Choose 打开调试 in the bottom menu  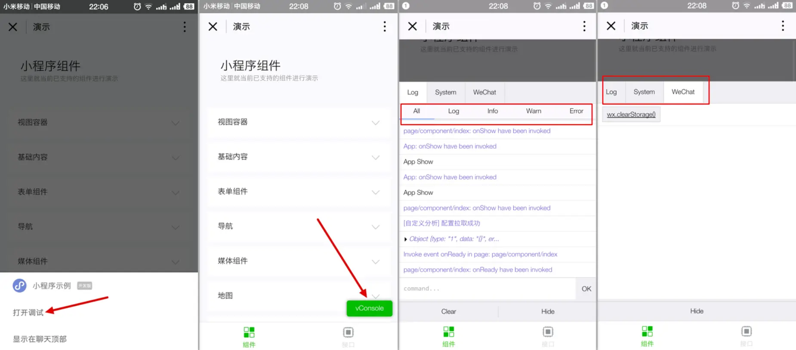tap(28, 313)
